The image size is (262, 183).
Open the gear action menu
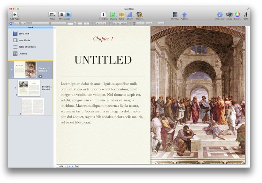click(76, 166)
